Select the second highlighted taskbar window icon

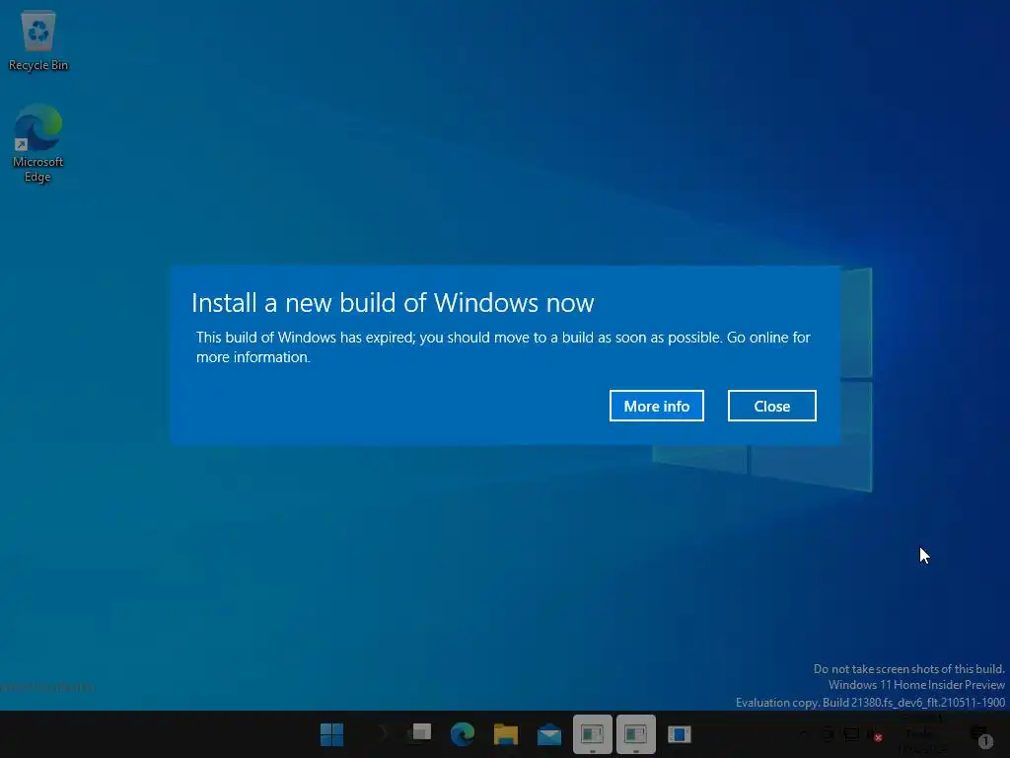click(x=636, y=734)
